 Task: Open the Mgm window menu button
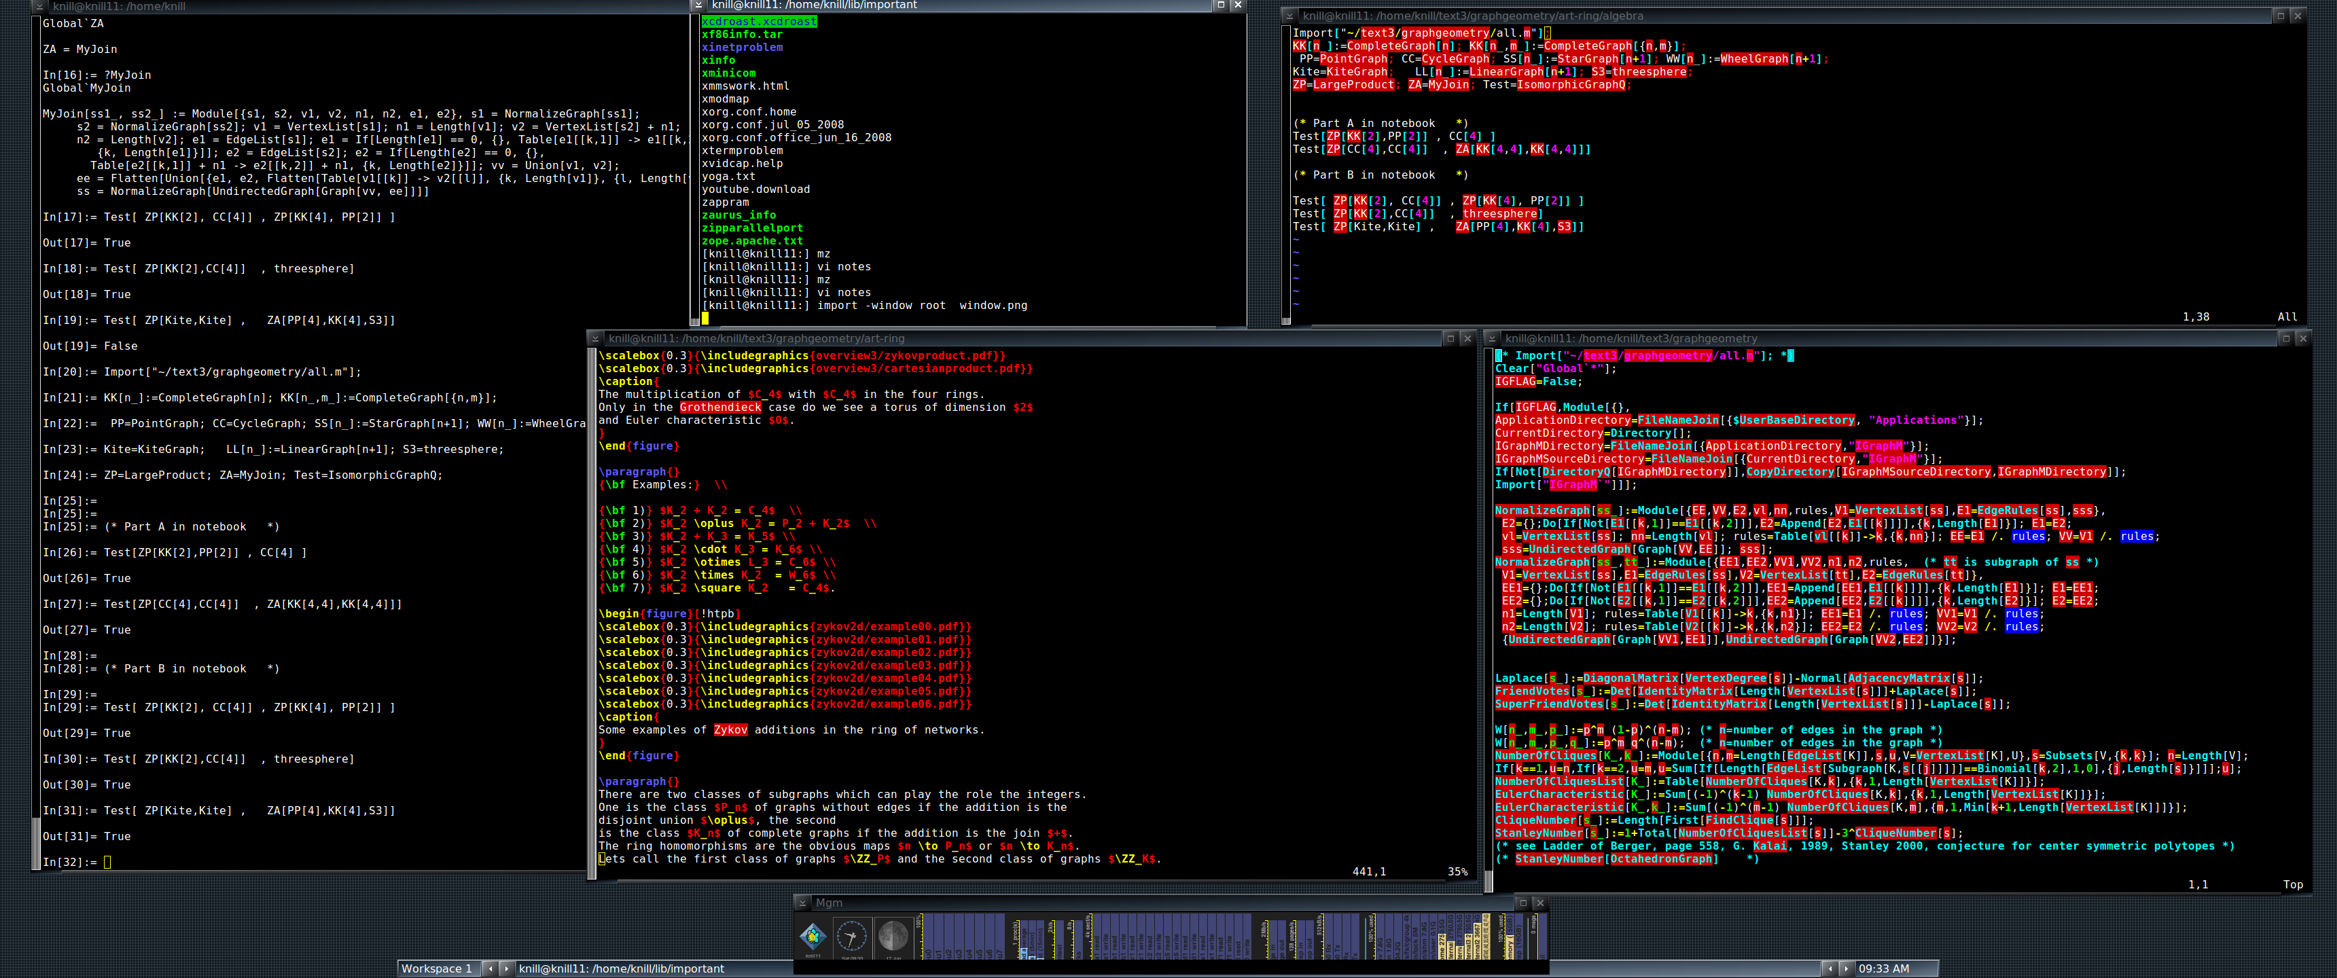click(802, 903)
